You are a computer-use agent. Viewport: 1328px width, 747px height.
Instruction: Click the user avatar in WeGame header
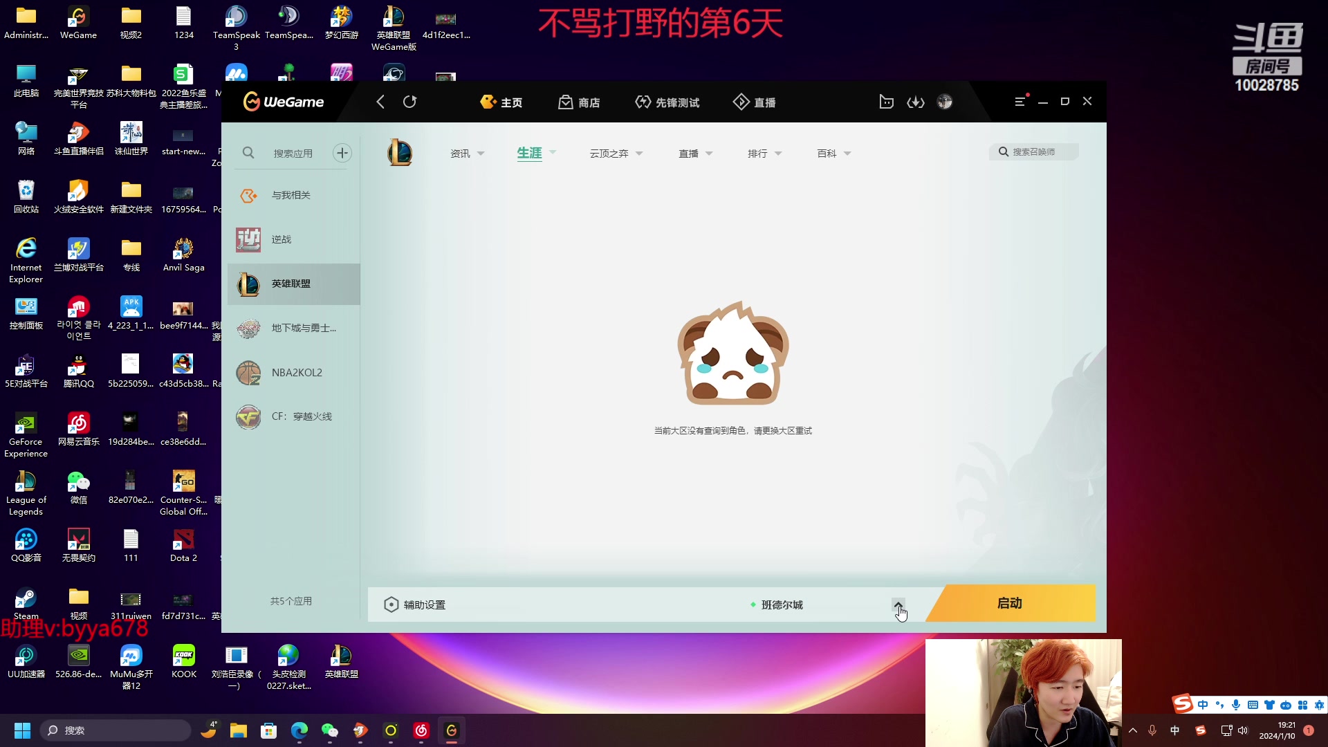coord(945,102)
